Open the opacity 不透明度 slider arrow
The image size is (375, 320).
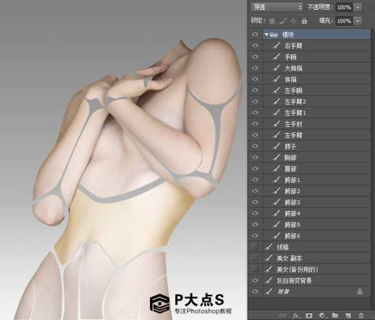tap(358, 7)
